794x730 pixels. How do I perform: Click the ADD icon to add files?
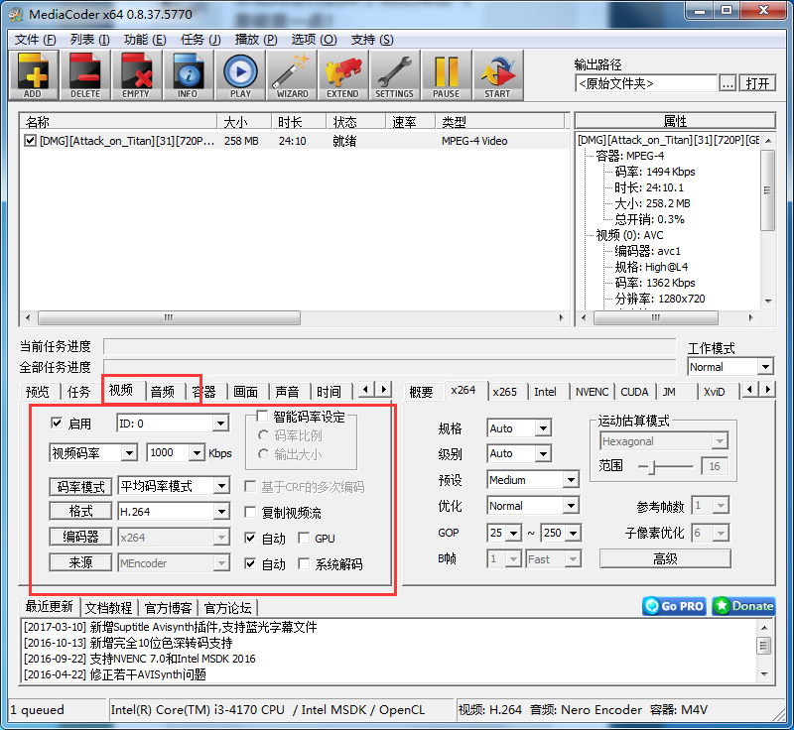point(33,74)
